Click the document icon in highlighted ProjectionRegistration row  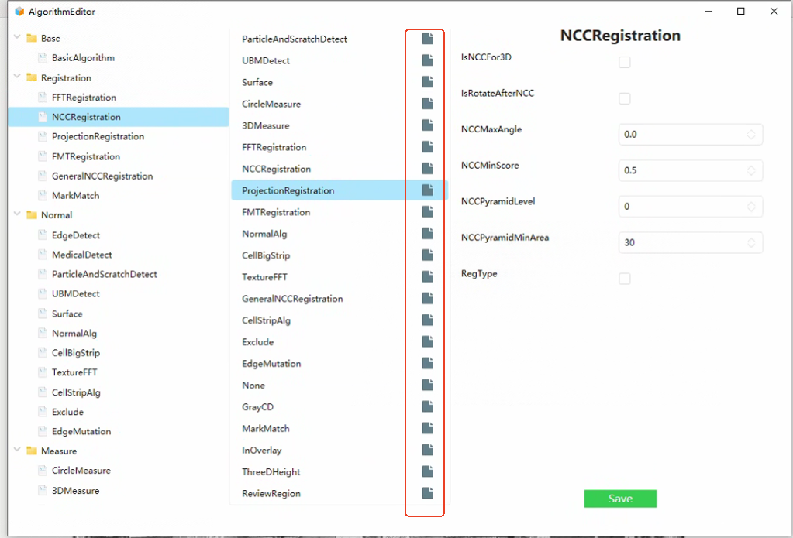pyautogui.click(x=428, y=190)
